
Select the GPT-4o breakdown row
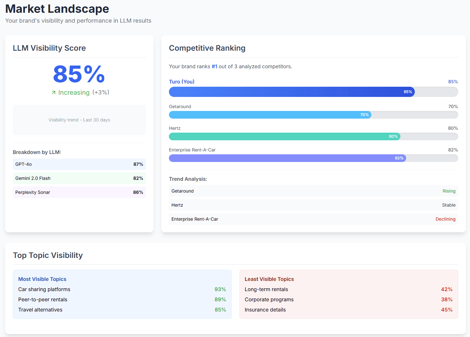pyautogui.click(x=79, y=164)
